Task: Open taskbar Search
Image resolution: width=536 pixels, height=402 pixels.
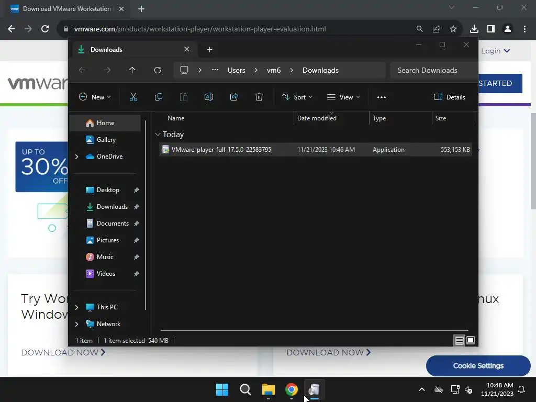Action: [x=245, y=389]
